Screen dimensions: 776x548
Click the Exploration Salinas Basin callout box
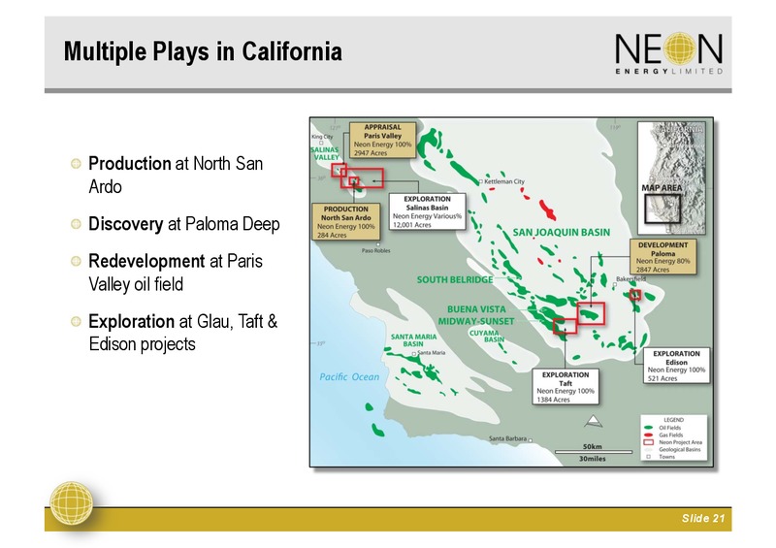point(427,211)
